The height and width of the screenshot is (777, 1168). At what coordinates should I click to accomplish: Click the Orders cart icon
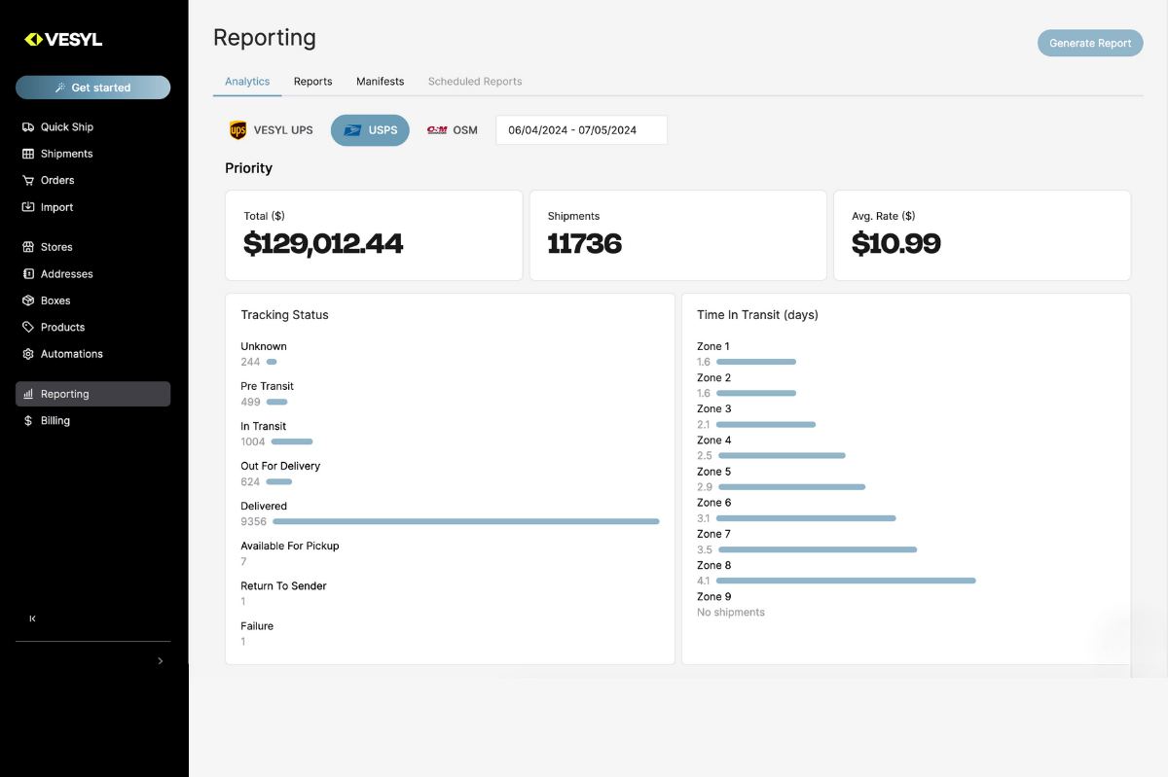(28, 181)
